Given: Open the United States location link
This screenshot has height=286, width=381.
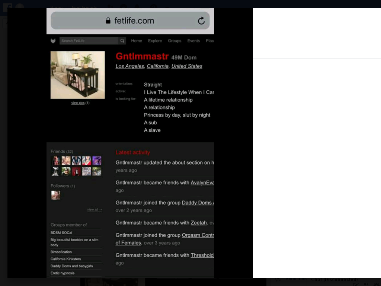Looking at the screenshot, I should click(x=187, y=66).
